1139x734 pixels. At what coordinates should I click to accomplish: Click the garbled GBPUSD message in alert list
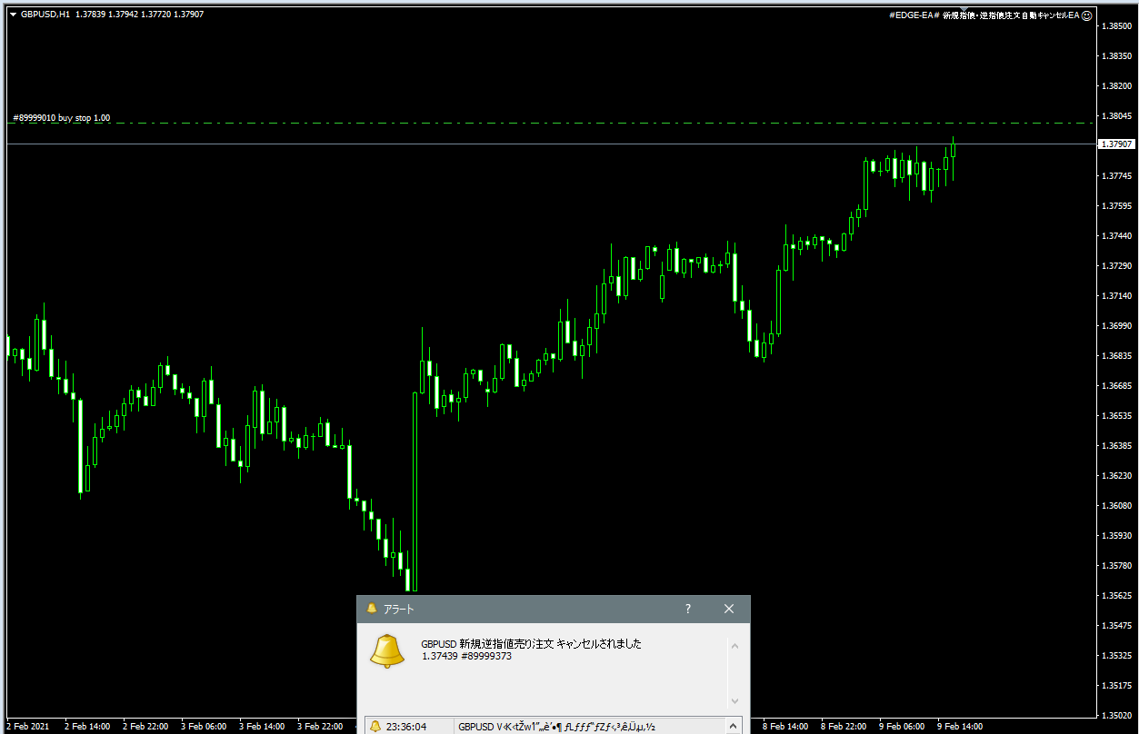(556, 727)
